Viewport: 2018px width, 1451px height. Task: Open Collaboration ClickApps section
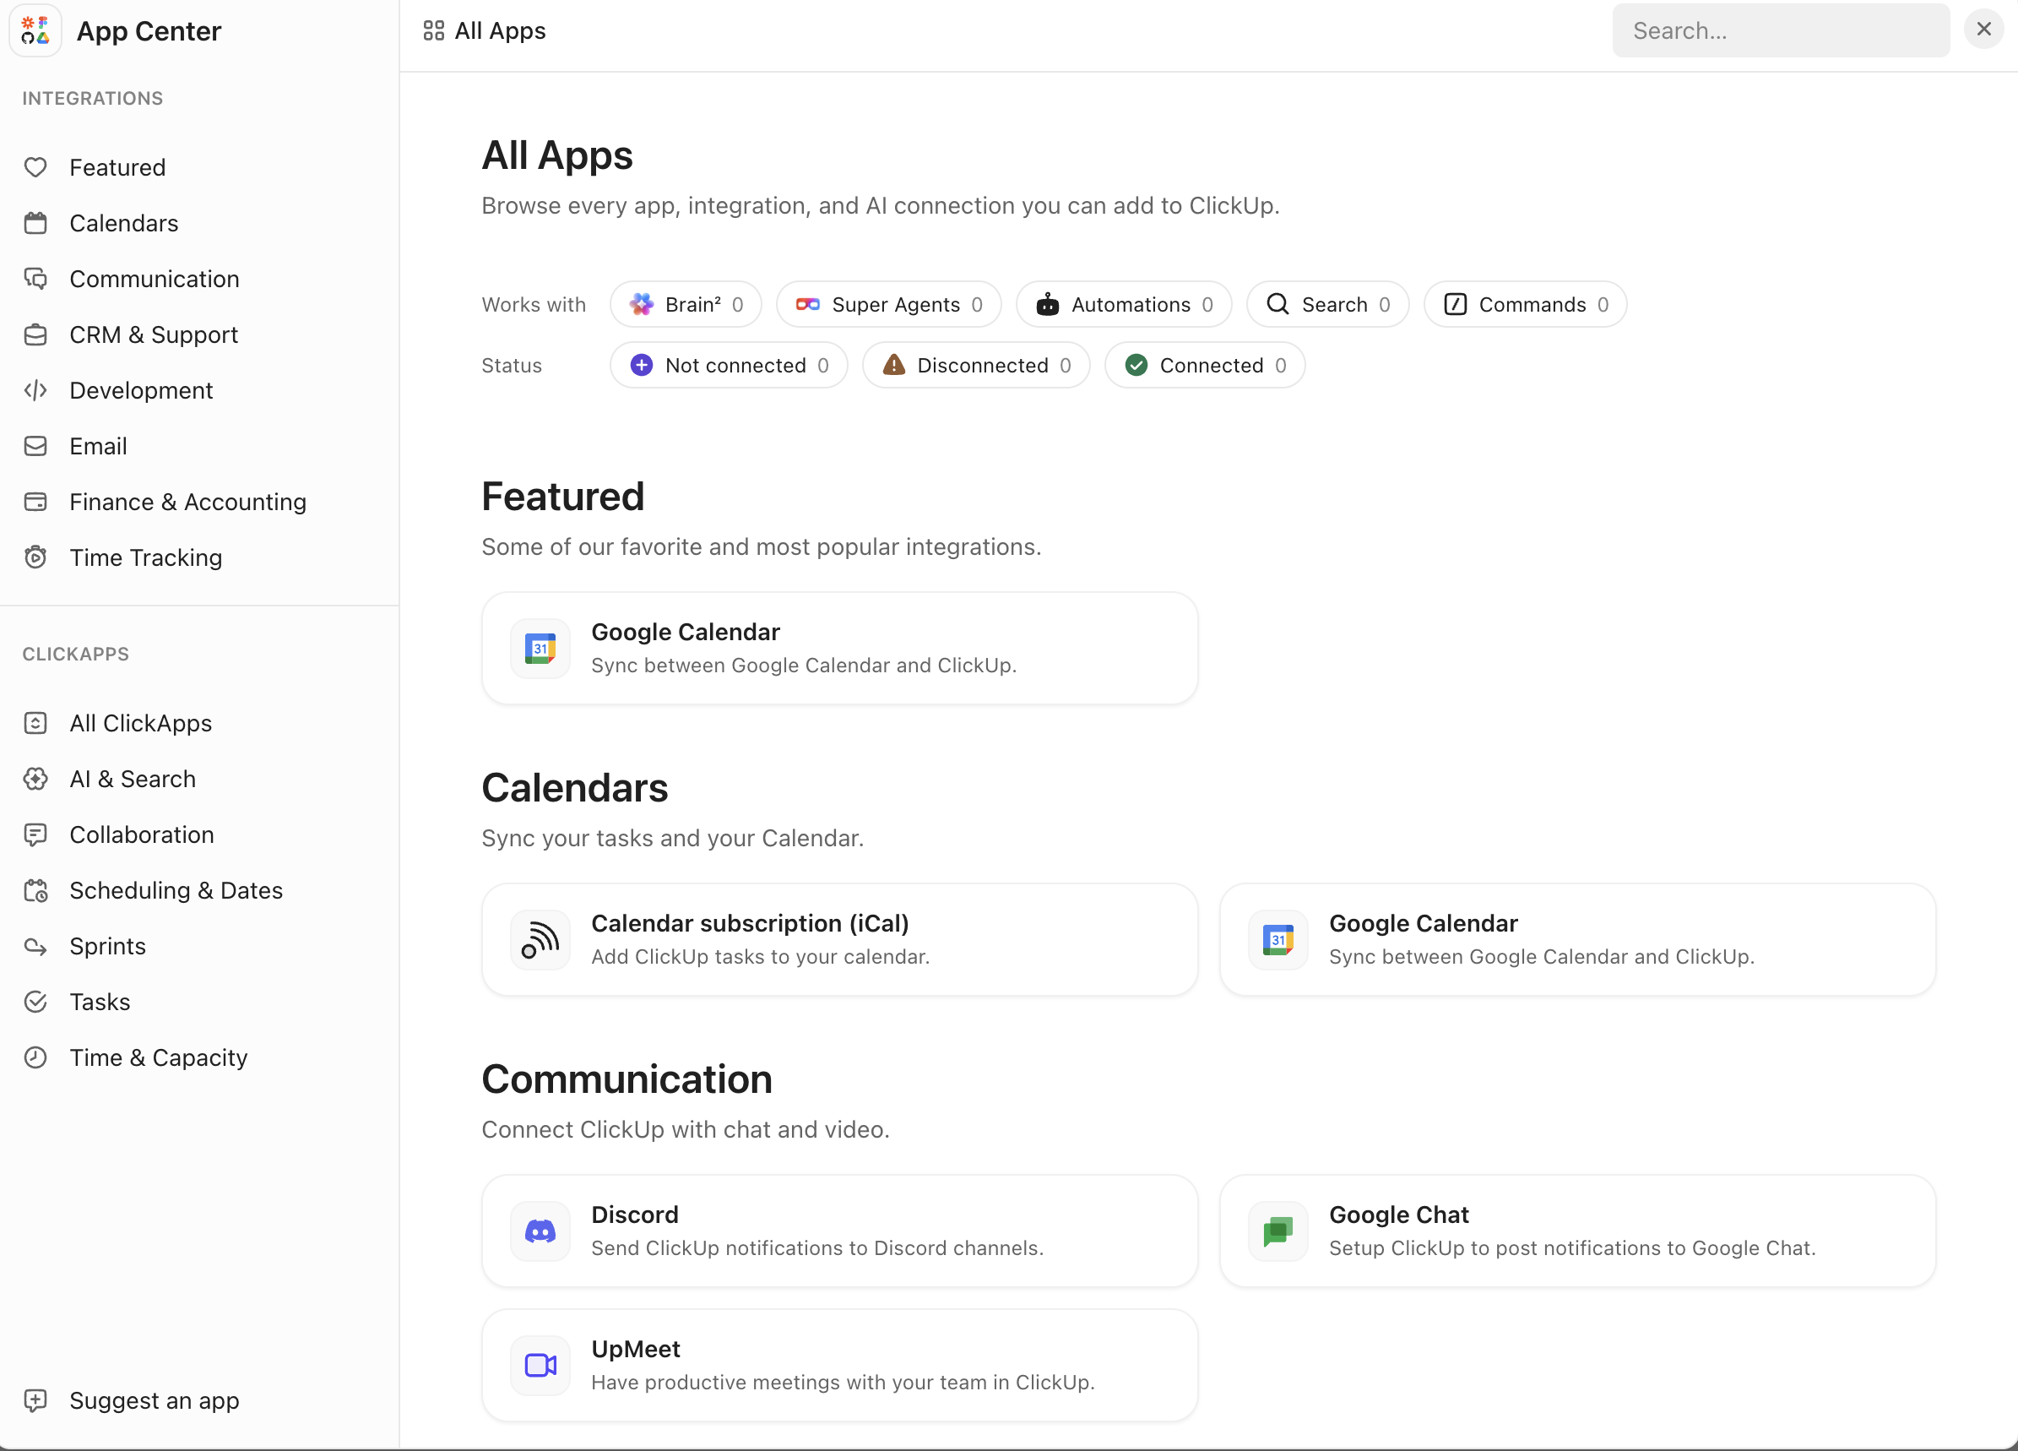coord(142,834)
